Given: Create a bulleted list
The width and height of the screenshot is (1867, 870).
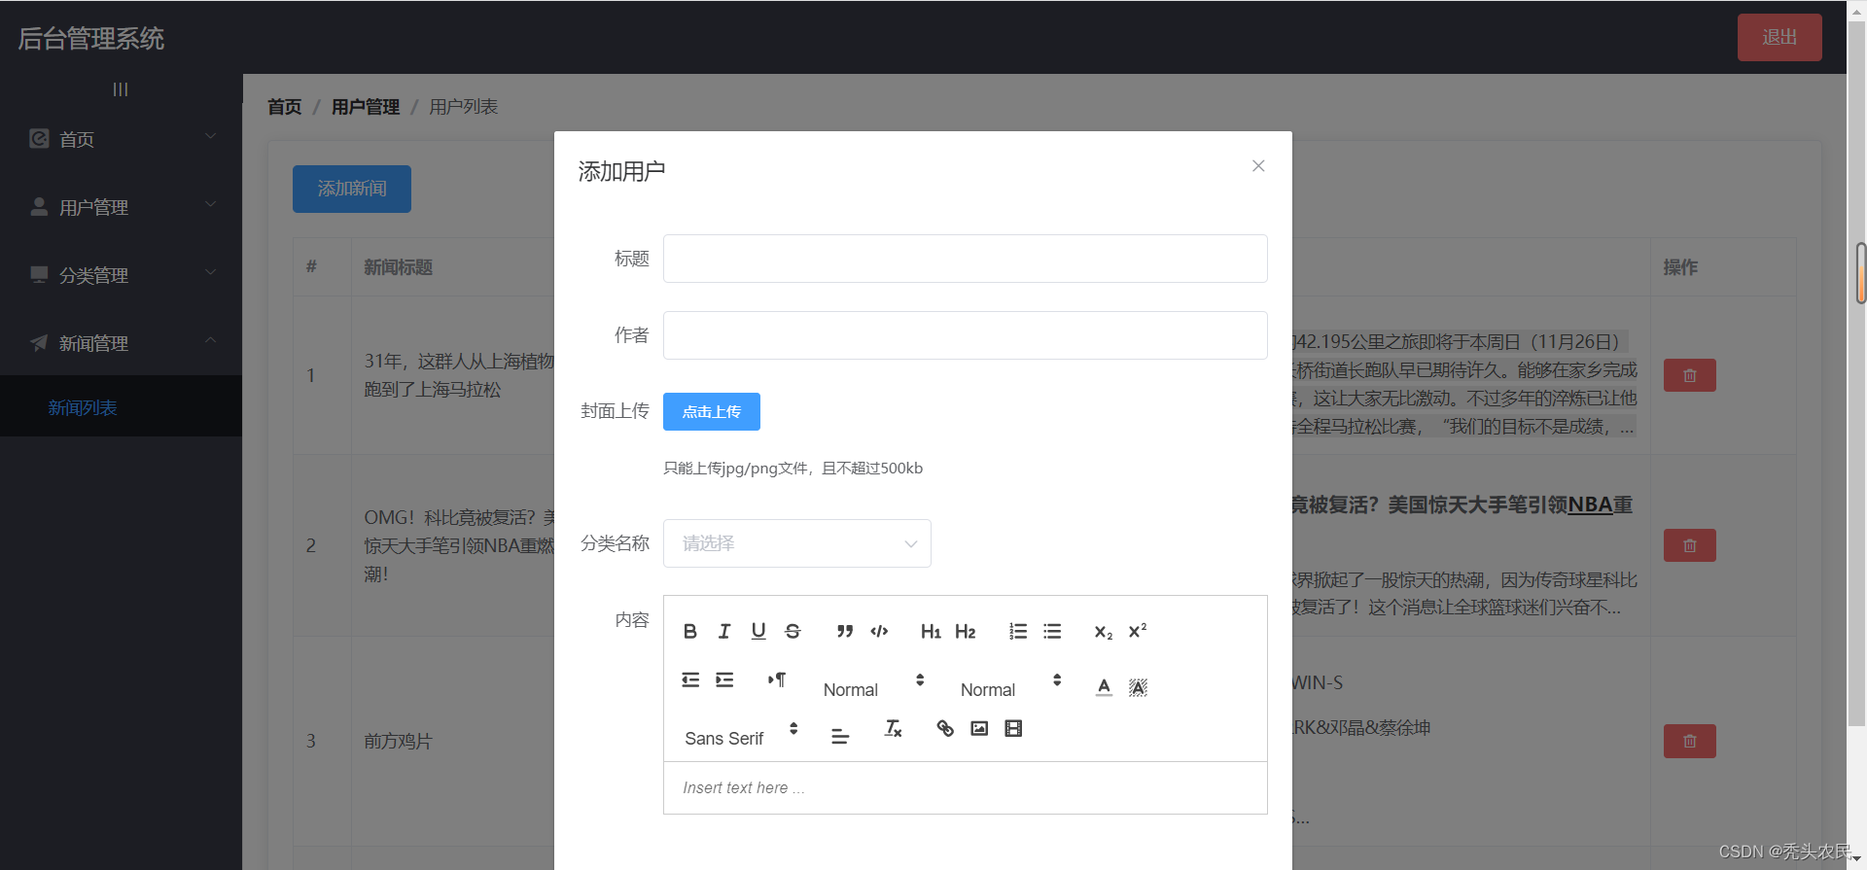Looking at the screenshot, I should coord(1052,631).
